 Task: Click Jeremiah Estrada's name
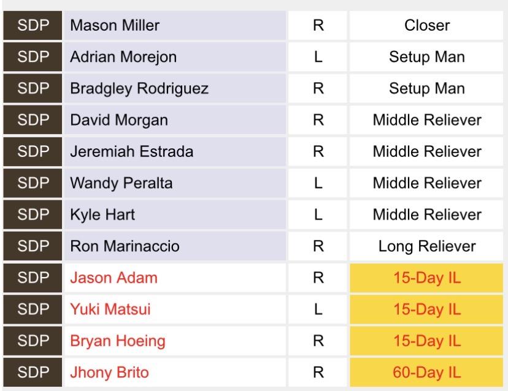click(x=132, y=151)
